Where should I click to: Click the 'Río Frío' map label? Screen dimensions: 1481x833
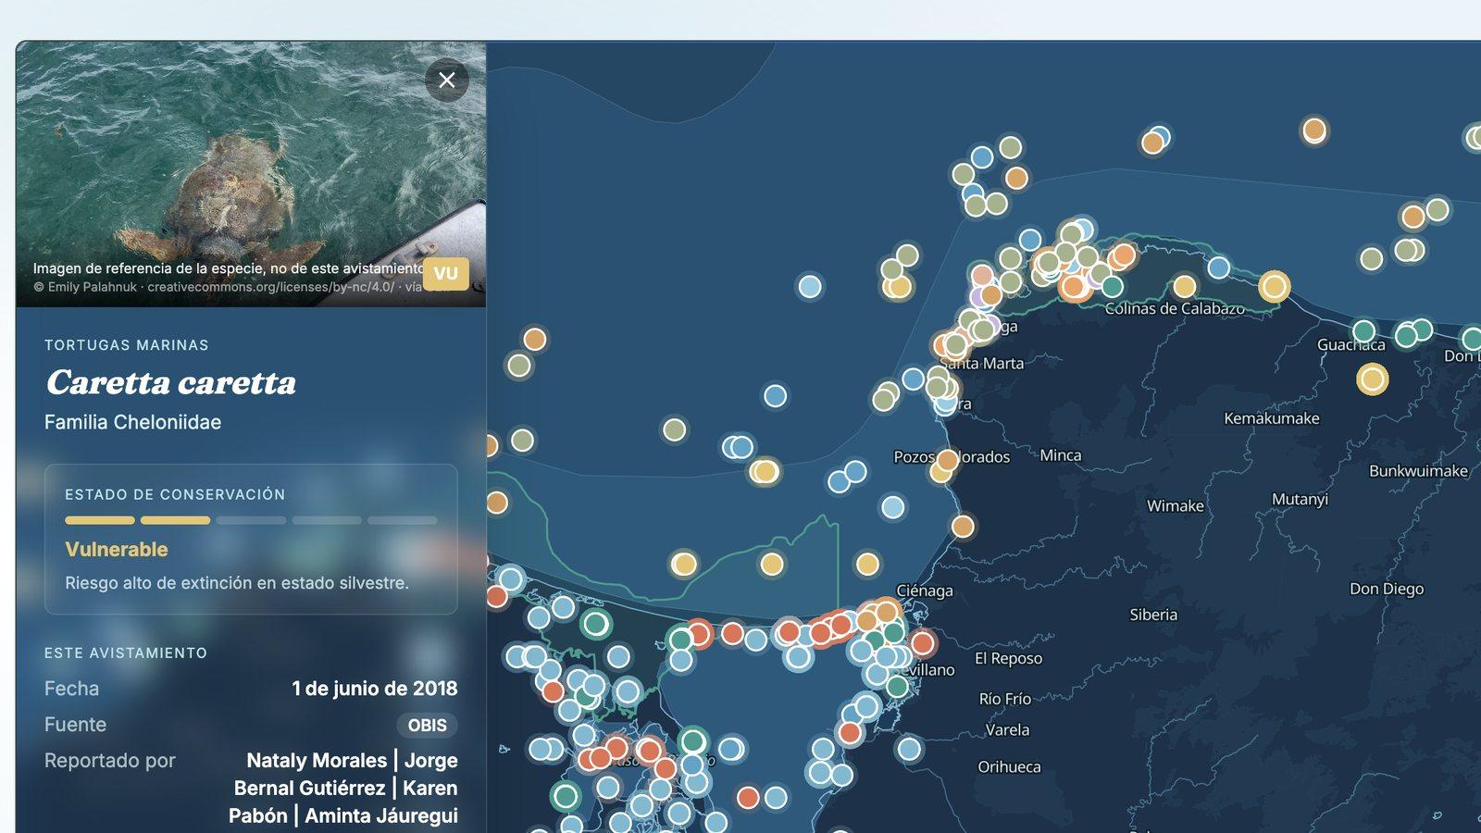pyautogui.click(x=1005, y=699)
